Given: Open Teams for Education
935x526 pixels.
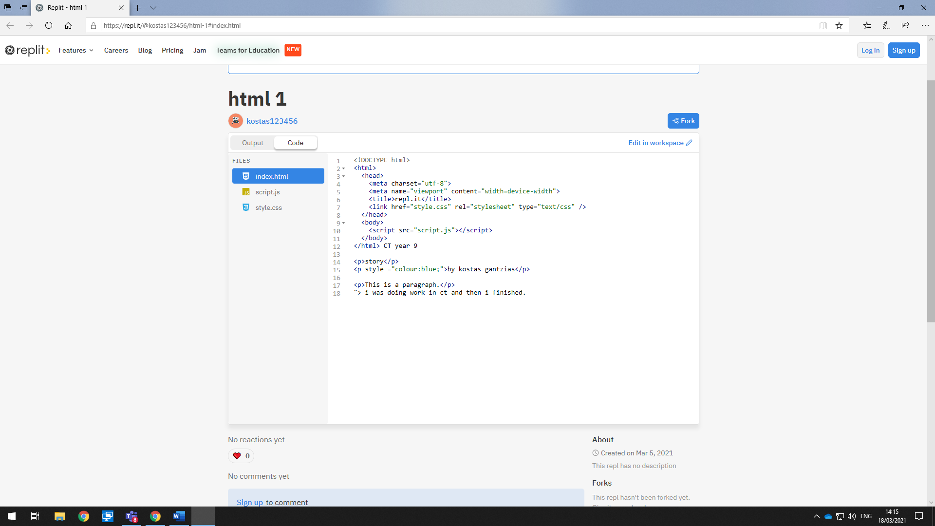Looking at the screenshot, I should (248, 50).
